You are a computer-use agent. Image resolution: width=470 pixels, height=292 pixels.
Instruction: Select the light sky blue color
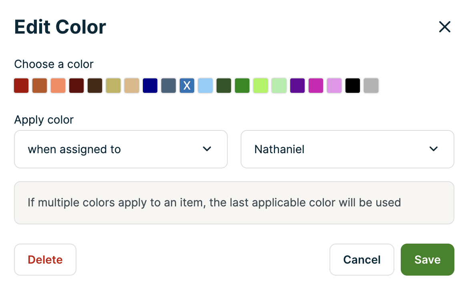tap(205, 85)
